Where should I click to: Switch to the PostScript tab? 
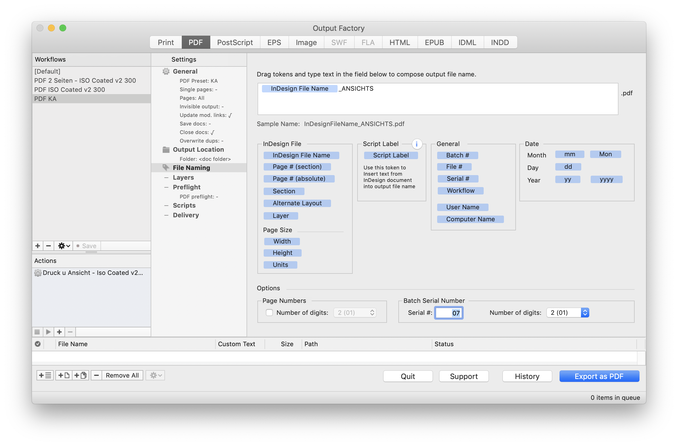point(235,42)
